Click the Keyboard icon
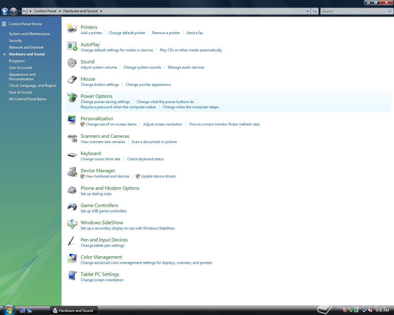 tap(72, 155)
